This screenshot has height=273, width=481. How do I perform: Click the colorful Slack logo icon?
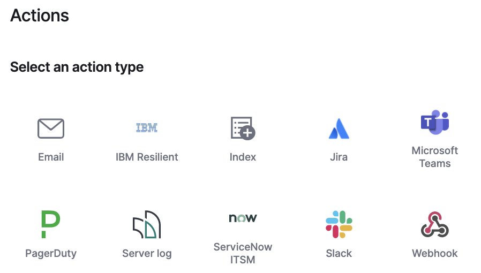coord(339,224)
